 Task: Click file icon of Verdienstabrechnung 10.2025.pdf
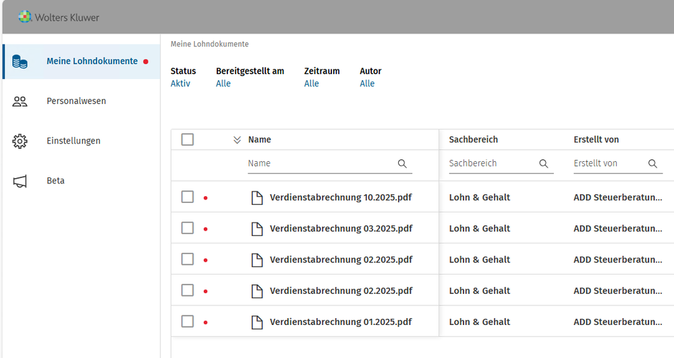point(257,198)
